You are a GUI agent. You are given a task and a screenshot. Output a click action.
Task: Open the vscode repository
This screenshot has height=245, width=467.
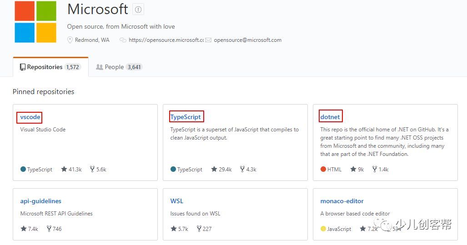[30, 117]
